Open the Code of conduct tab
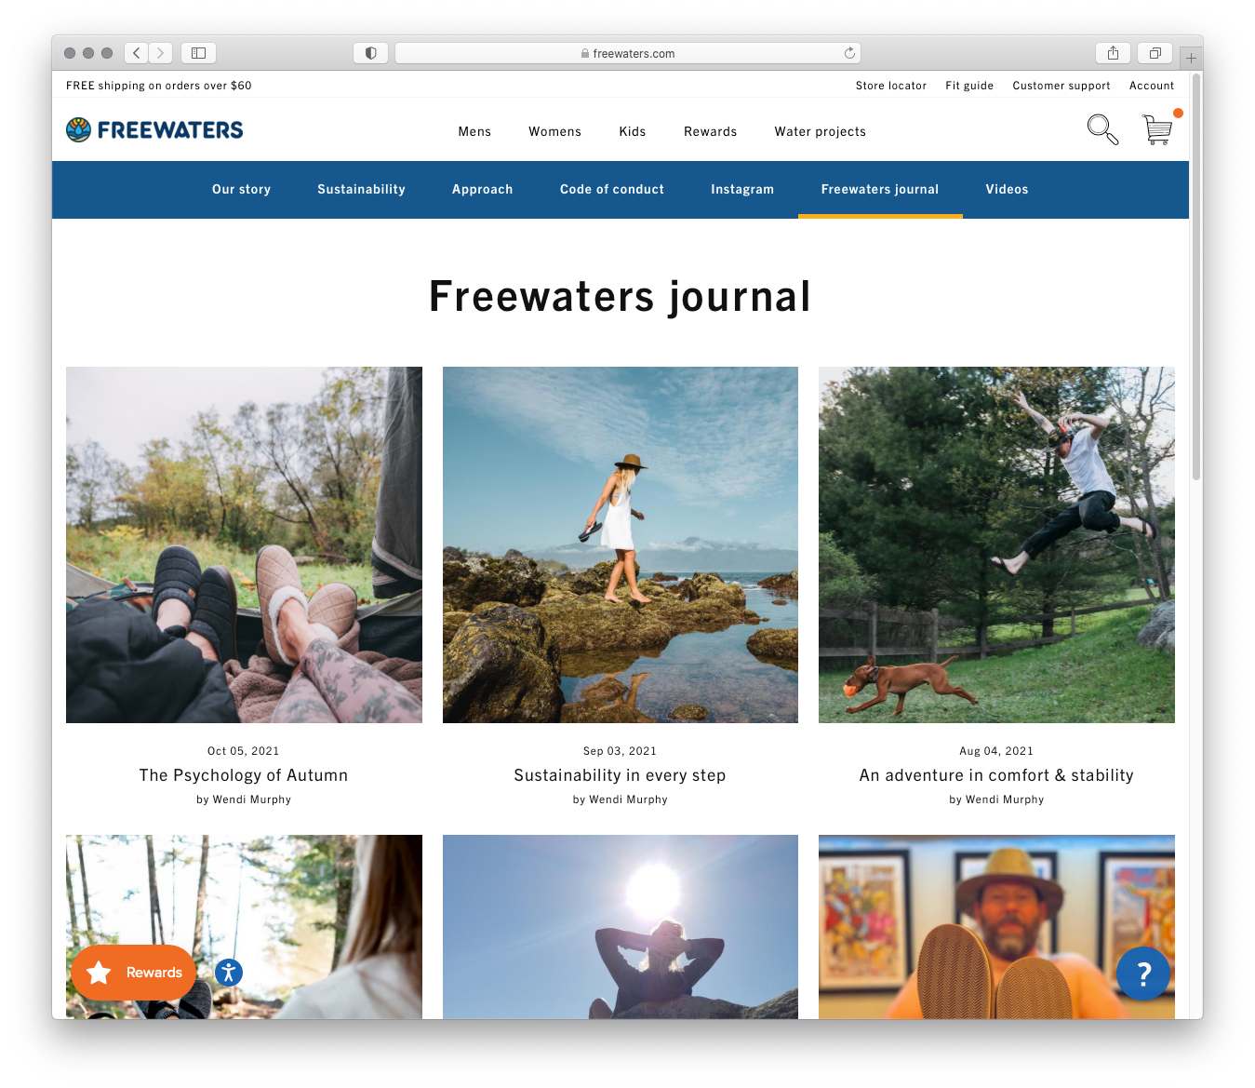1255x1088 pixels. tap(612, 189)
